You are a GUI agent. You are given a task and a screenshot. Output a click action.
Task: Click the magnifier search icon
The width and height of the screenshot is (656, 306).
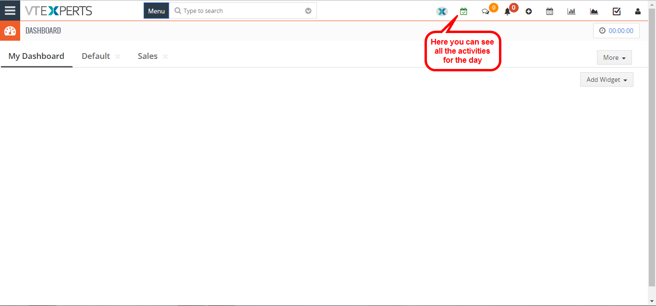pyautogui.click(x=178, y=11)
